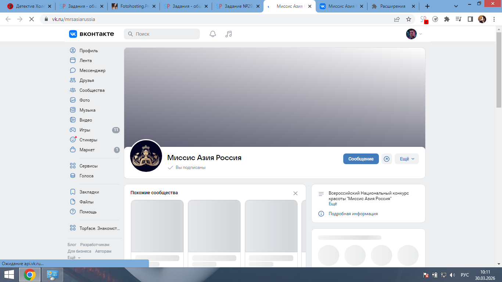Open Messenger from the left sidebar
This screenshot has width=502, height=282.
click(x=92, y=70)
